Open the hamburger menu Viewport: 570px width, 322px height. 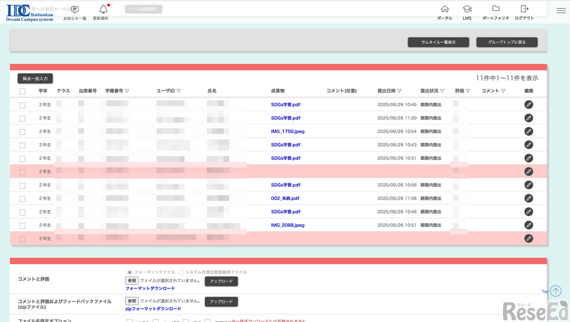[x=561, y=10]
